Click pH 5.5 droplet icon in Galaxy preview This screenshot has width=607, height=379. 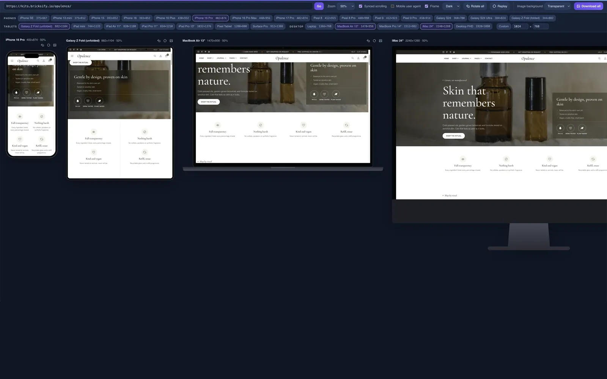coord(78,101)
